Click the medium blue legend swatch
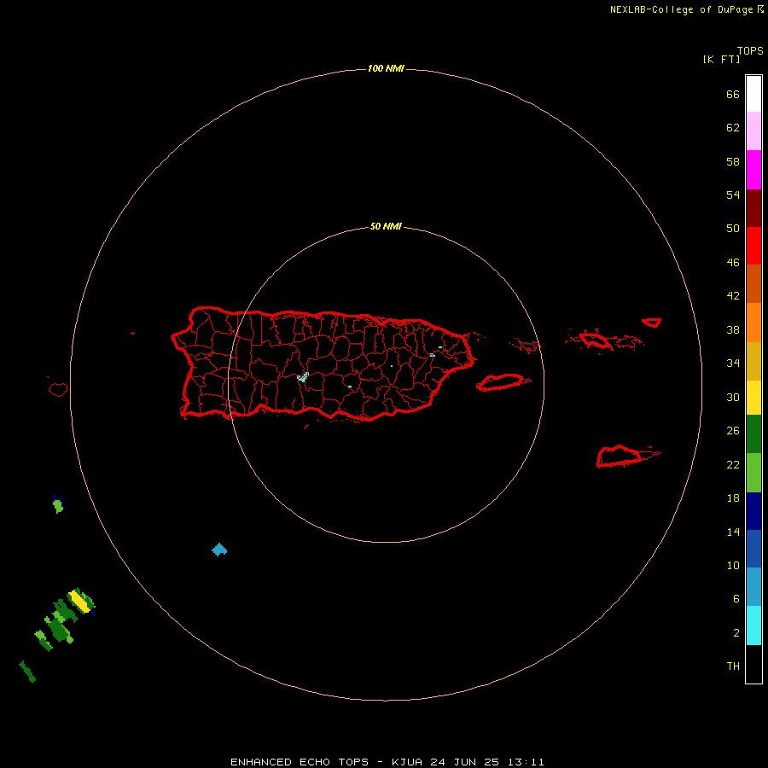Viewport: 768px width, 768px height. [753, 549]
